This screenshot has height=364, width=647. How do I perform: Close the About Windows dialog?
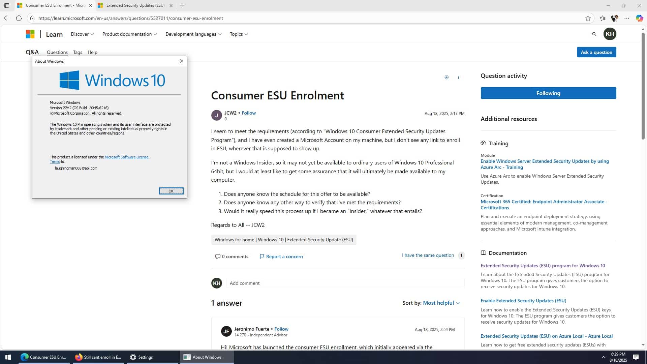(x=182, y=61)
